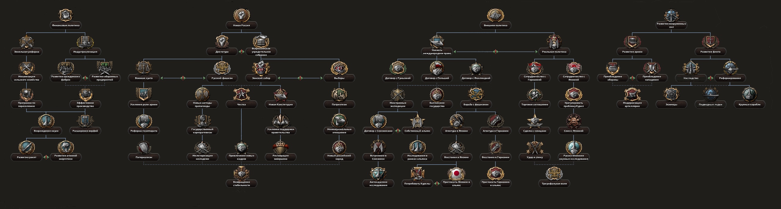
Task: Click the Милитаризация молодежи text
Action: (x=202, y=157)
